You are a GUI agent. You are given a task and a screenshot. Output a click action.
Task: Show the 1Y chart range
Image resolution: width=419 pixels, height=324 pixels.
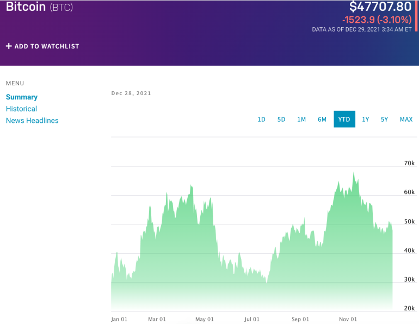(365, 119)
